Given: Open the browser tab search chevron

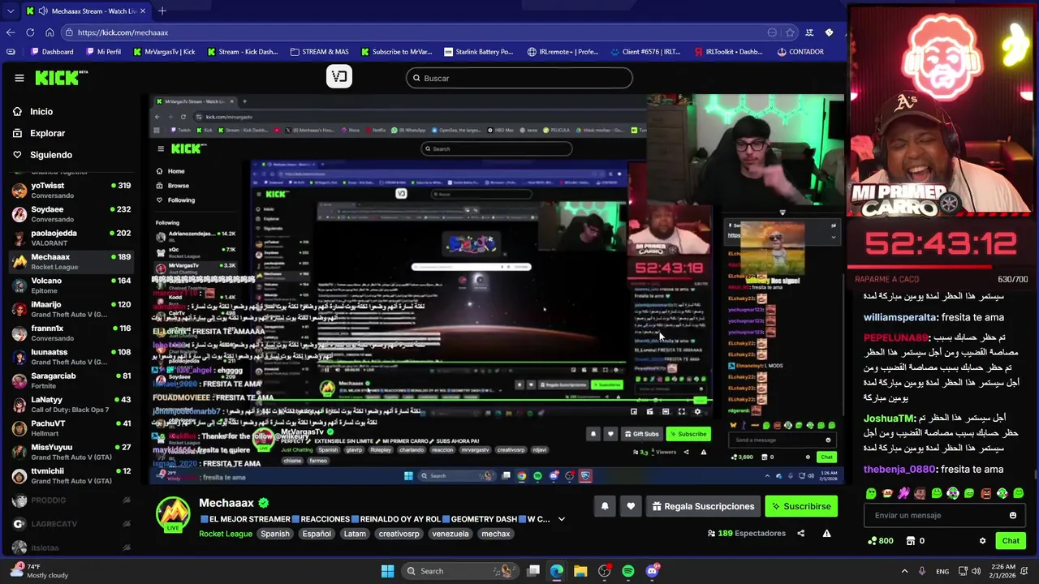Looking at the screenshot, I should click(x=11, y=11).
